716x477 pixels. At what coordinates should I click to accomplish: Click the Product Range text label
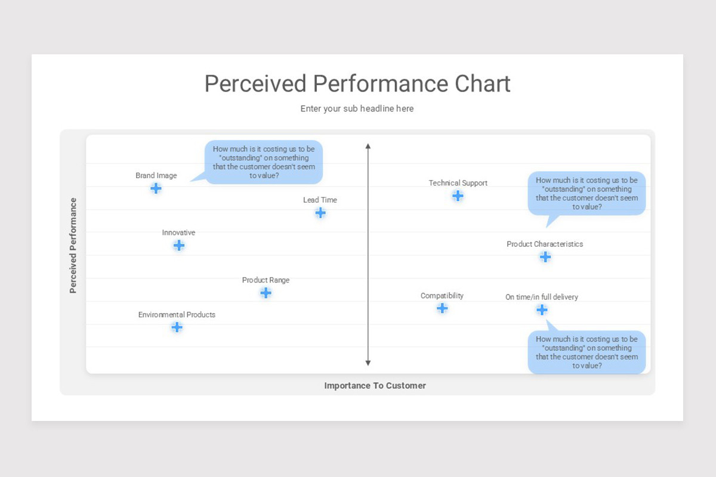pos(266,280)
